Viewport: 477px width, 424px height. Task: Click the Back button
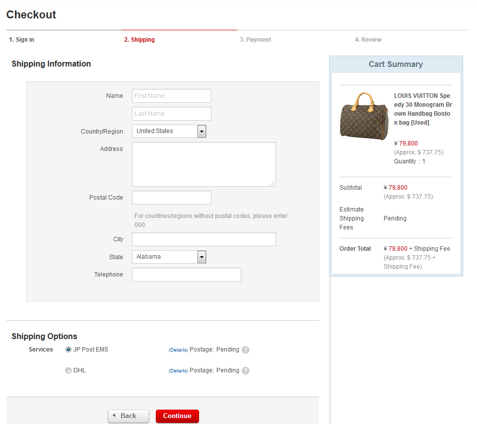[x=129, y=416]
